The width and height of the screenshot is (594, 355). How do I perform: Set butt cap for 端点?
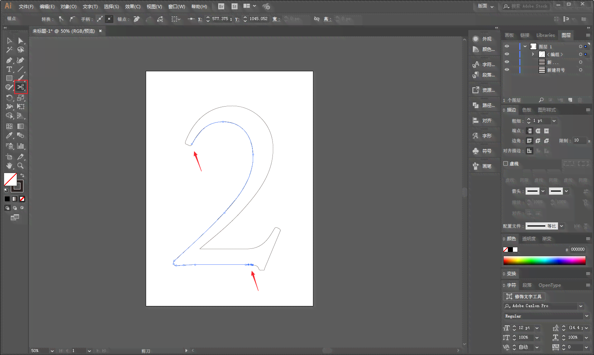point(530,131)
